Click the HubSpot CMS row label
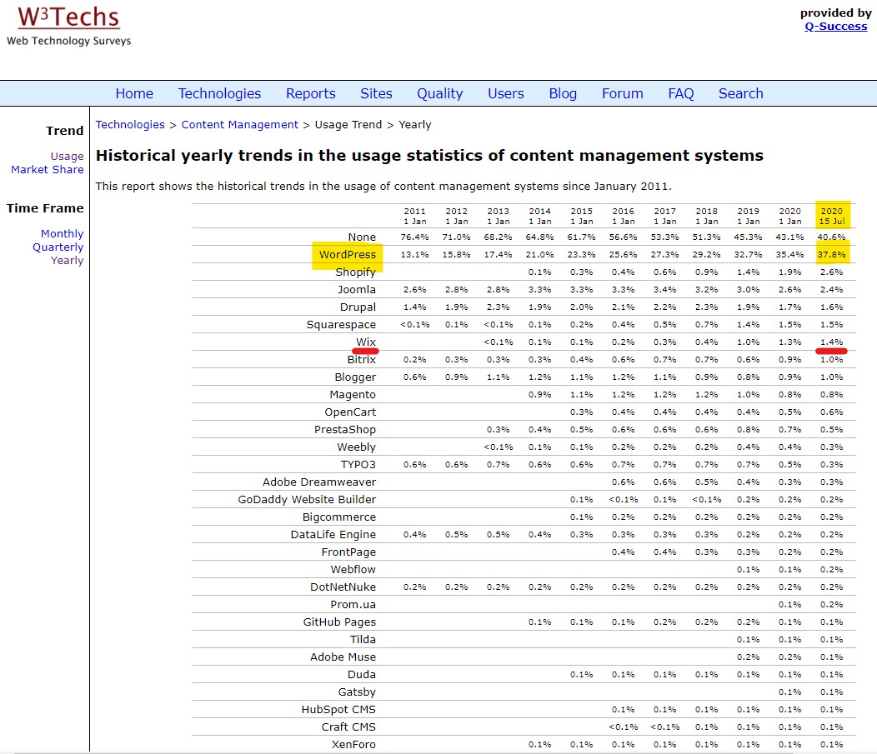Viewport: 877px width, 754px height. pos(338,710)
